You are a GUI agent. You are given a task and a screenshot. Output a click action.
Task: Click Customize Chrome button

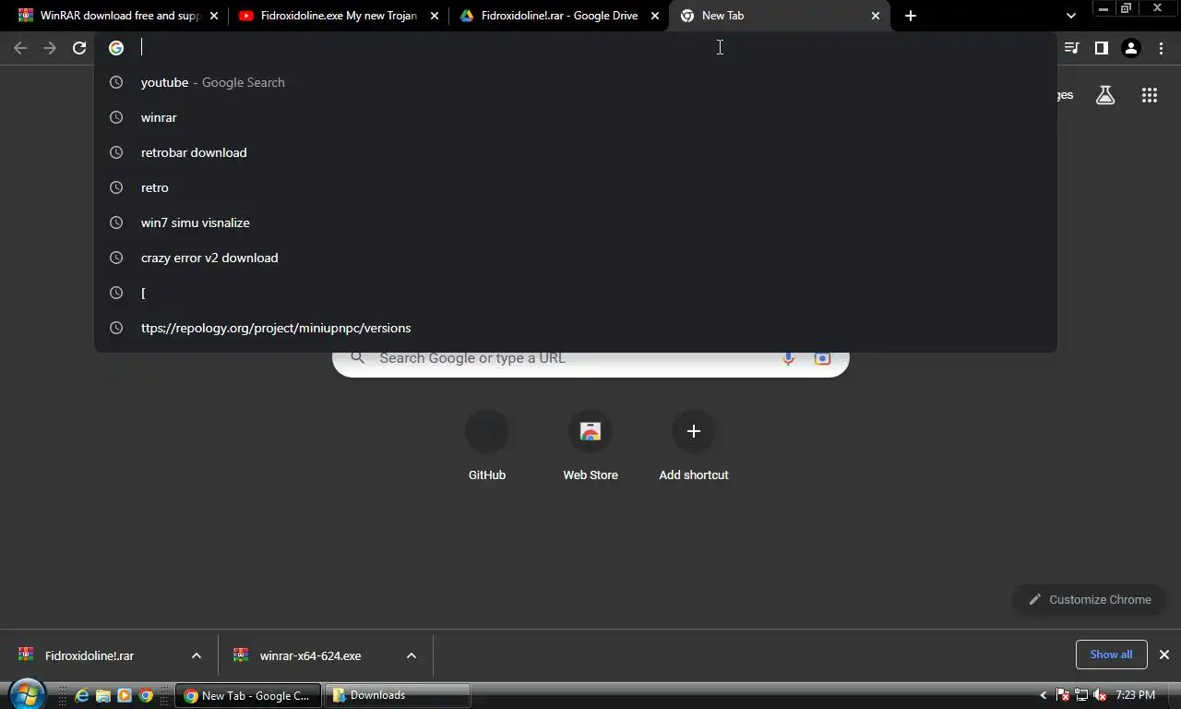(1090, 599)
